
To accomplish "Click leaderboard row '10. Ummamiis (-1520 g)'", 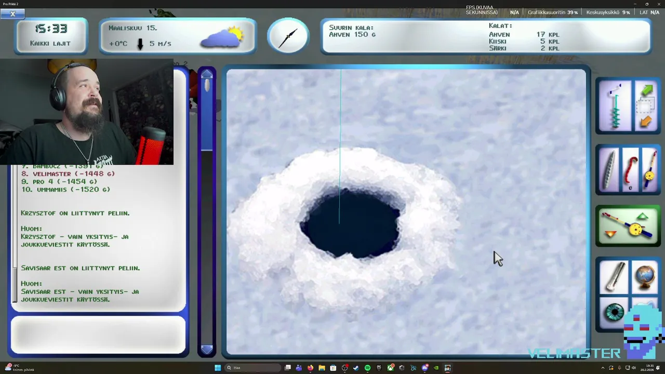I will [x=65, y=190].
